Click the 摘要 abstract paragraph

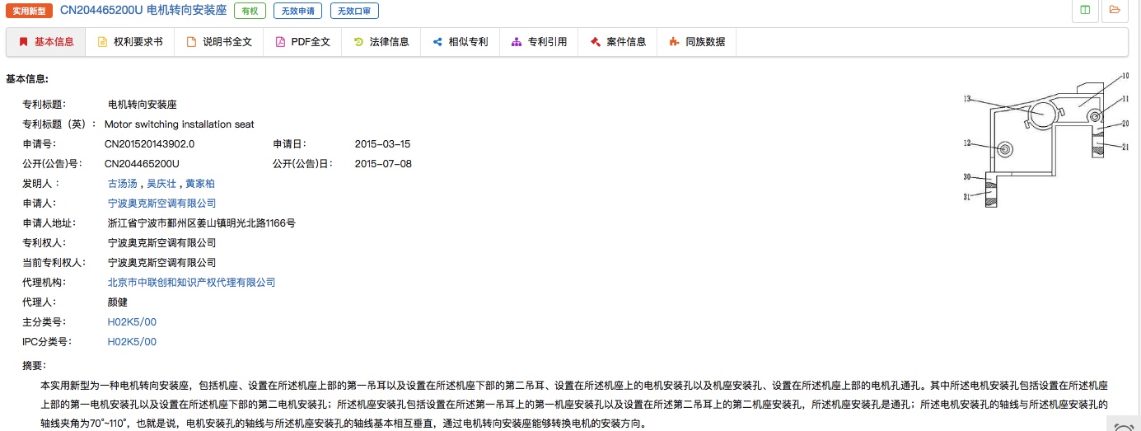point(574,404)
